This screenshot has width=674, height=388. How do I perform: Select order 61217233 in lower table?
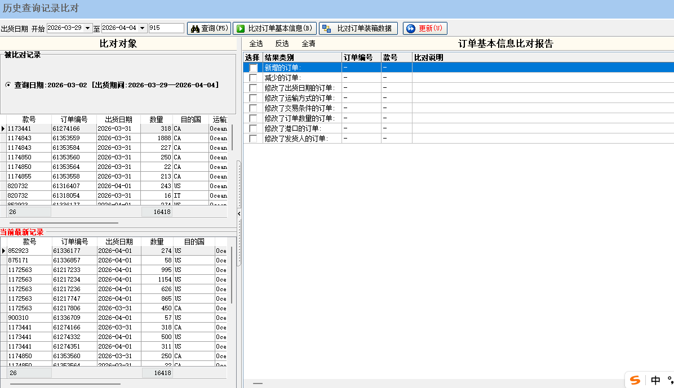coord(66,270)
